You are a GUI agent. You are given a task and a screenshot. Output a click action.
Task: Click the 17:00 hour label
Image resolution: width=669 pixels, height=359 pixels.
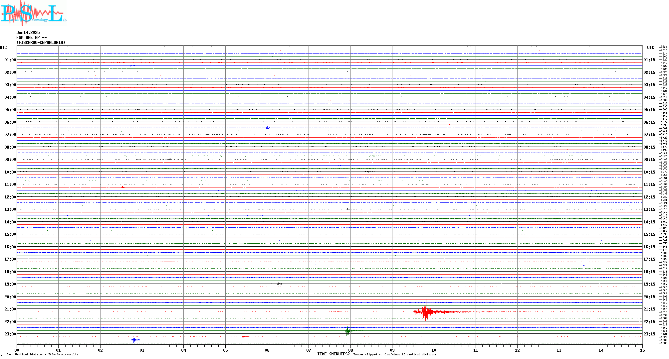[10, 259]
